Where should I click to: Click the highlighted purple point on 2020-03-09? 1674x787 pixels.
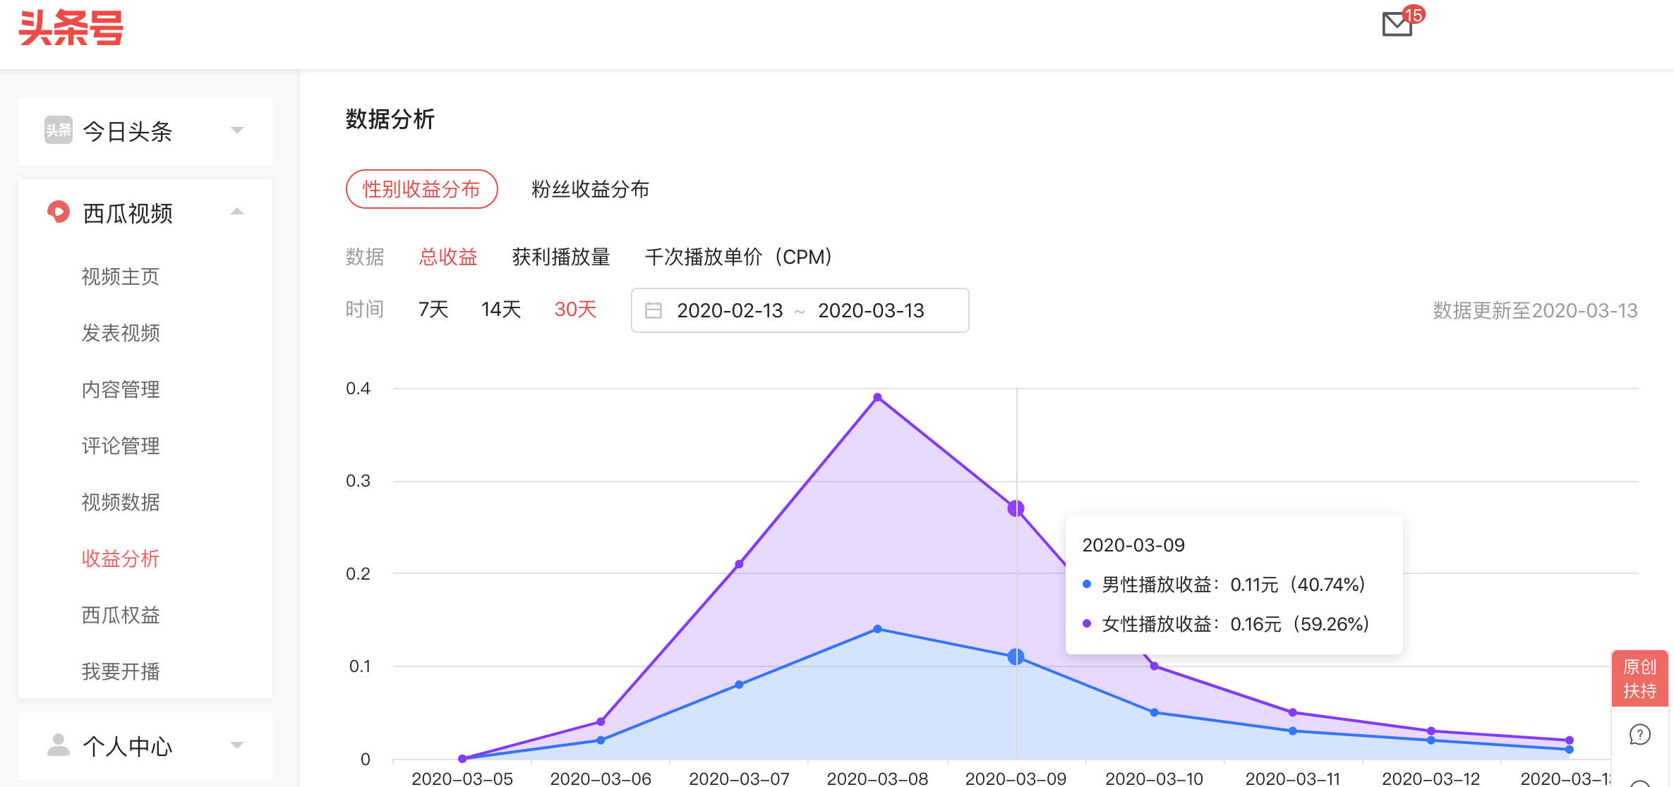(1016, 508)
